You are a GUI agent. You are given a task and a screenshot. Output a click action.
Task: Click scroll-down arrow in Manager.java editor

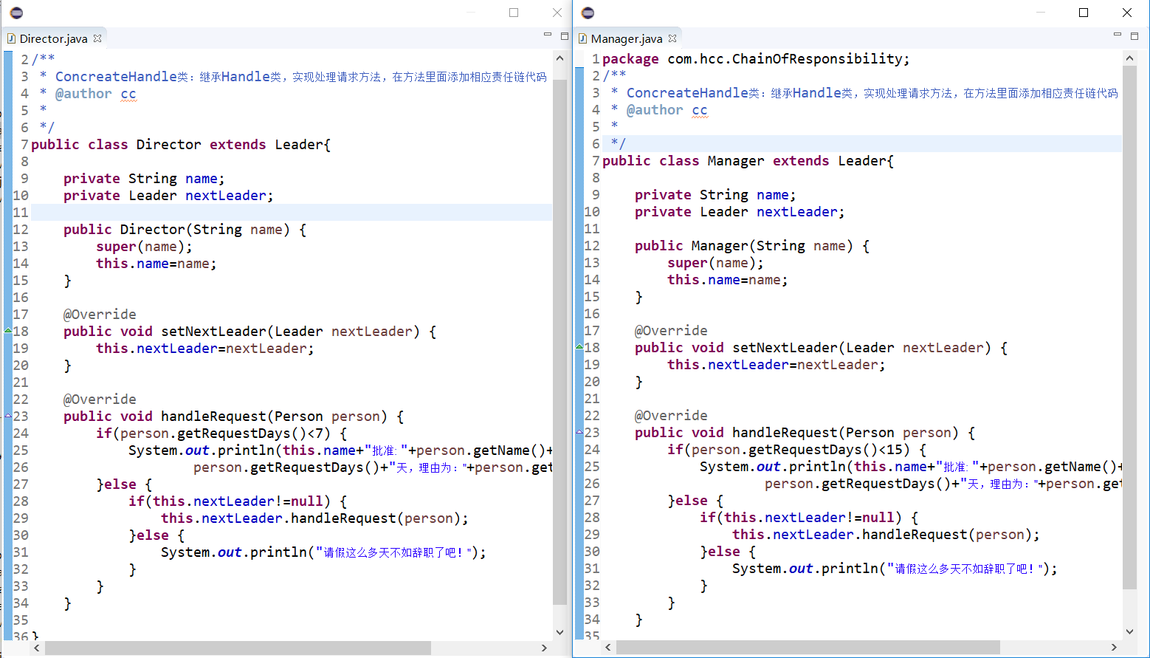coord(1129,631)
